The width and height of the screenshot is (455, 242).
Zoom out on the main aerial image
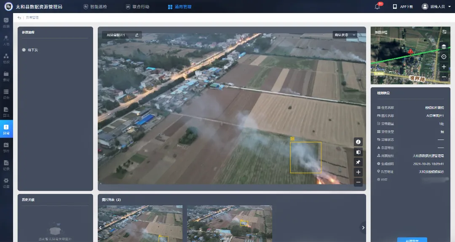(359, 183)
